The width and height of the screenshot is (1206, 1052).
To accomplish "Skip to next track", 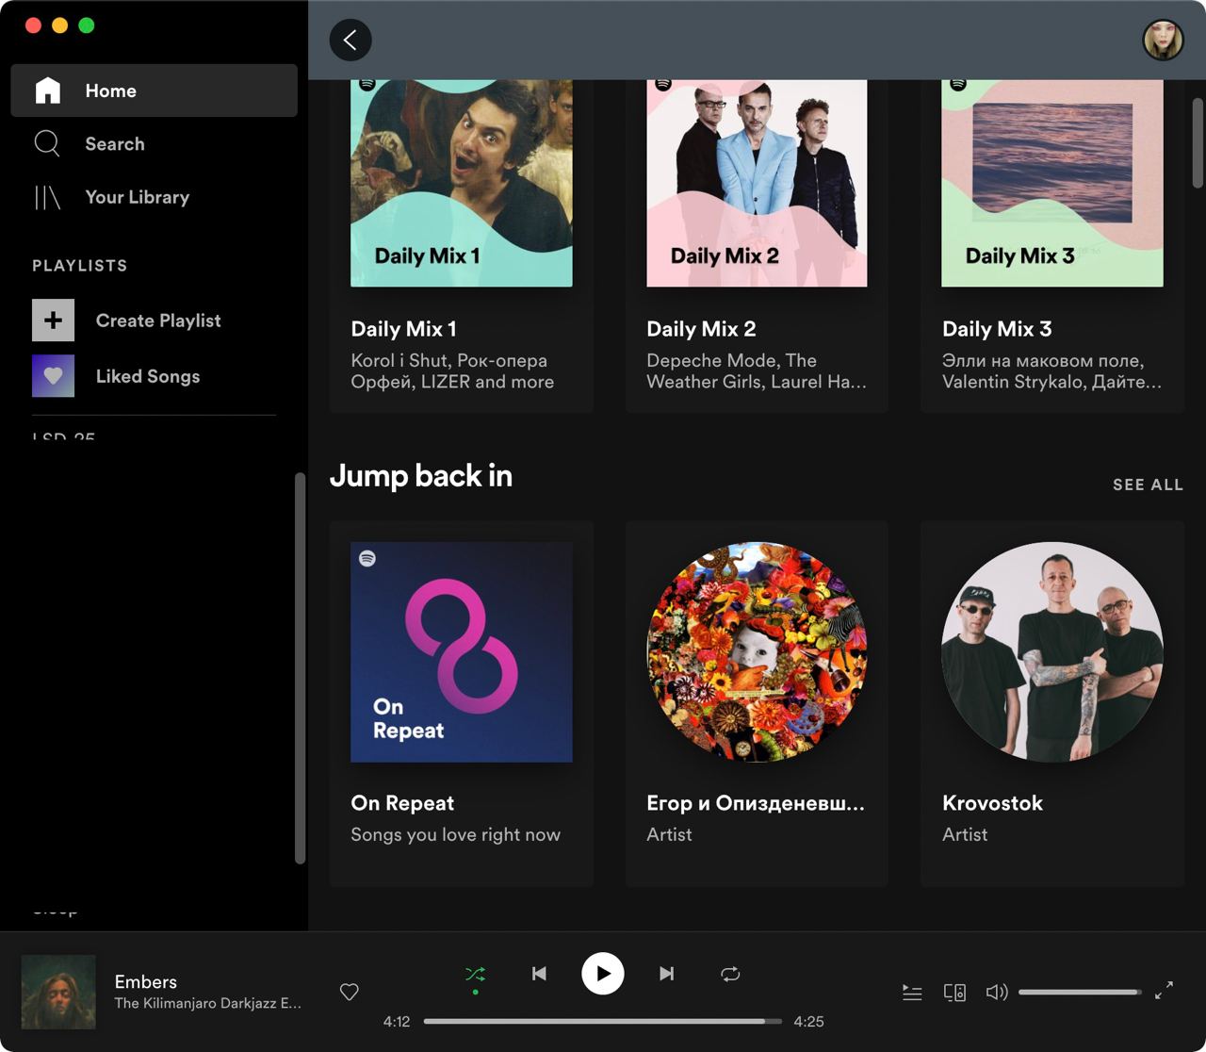I will [x=666, y=974].
